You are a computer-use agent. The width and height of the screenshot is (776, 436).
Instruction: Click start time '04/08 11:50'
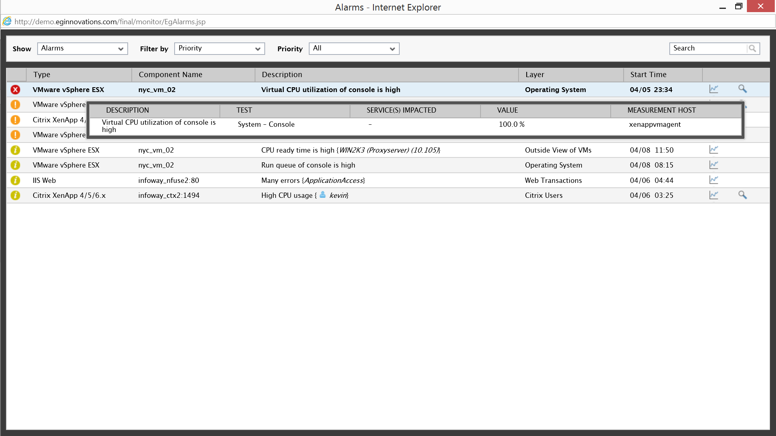[x=652, y=150]
